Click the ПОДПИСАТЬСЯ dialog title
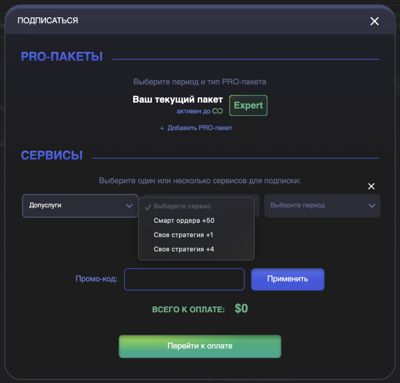The width and height of the screenshot is (400, 383). (x=48, y=21)
